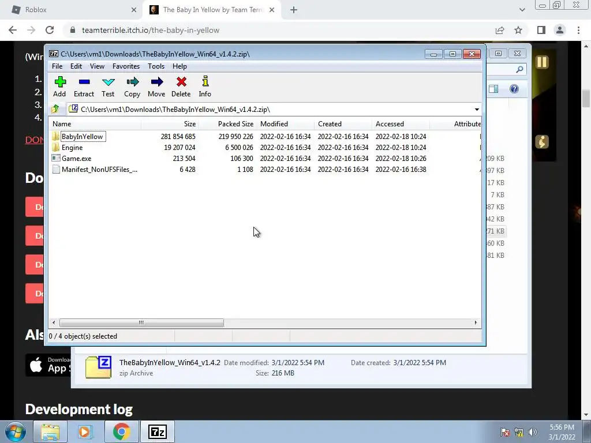Click the network icon in the system tray
Viewport: 591px width, 443px height.
coord(519,432)
